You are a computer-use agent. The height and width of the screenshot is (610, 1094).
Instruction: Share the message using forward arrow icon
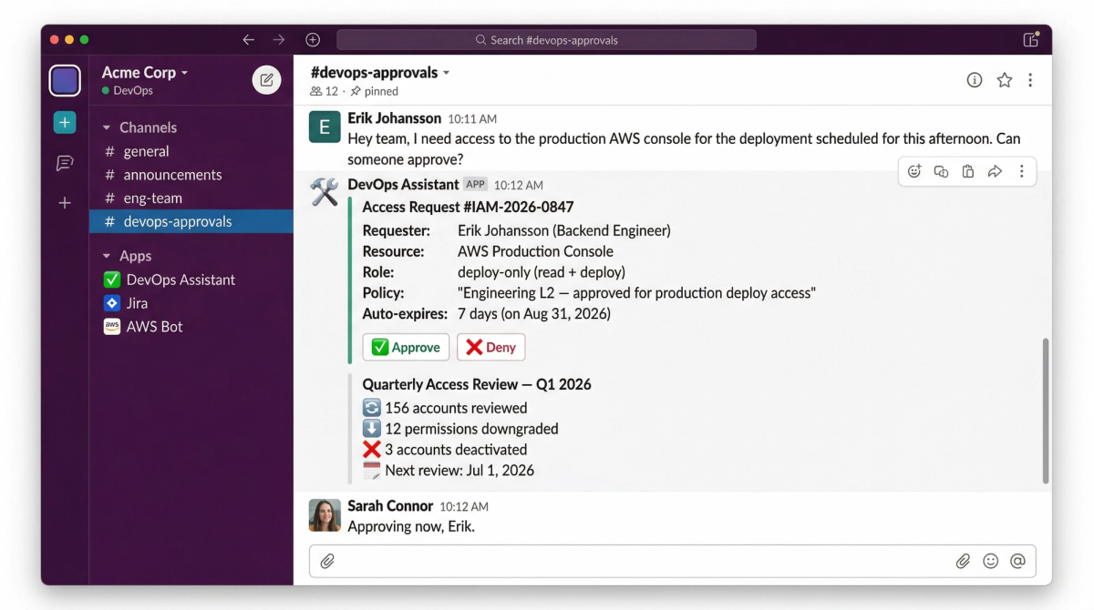click(995, 171)
